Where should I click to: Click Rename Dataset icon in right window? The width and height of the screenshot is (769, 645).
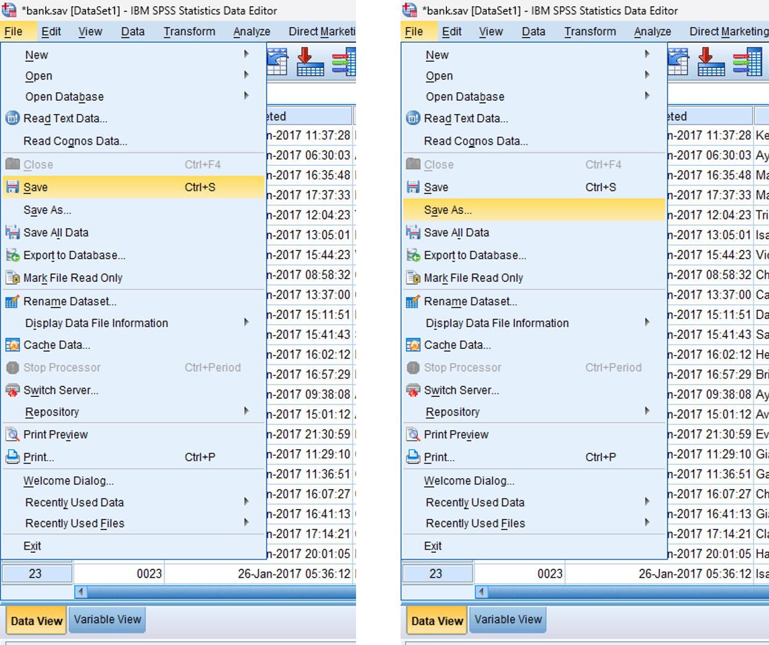click(x=413, y=302)
